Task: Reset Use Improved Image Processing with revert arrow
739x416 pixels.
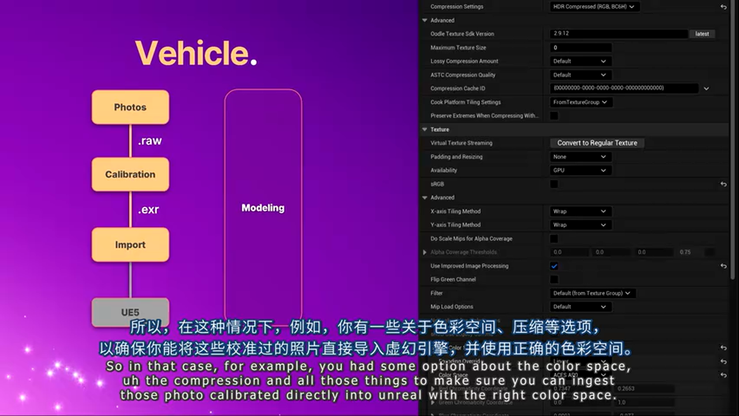Action: [x=725, y=266]
